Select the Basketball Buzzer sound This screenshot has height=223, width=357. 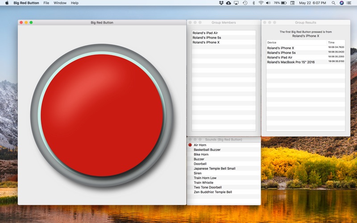pos(224,150)
